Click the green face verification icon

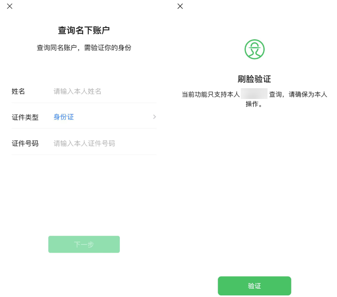point(254,49)
